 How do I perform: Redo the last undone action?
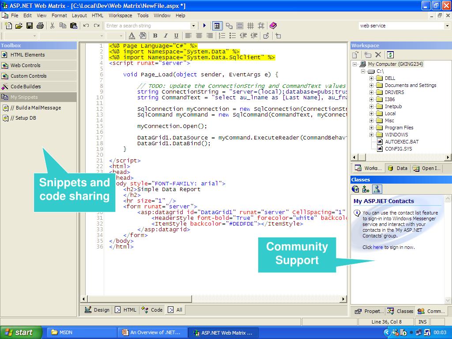pyautogui.click(x=97, y=26)
